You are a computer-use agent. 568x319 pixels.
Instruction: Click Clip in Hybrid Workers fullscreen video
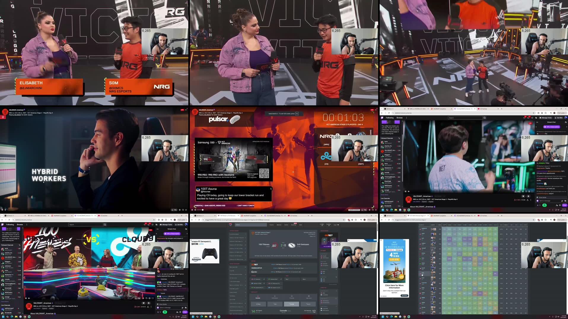[174, 210]
